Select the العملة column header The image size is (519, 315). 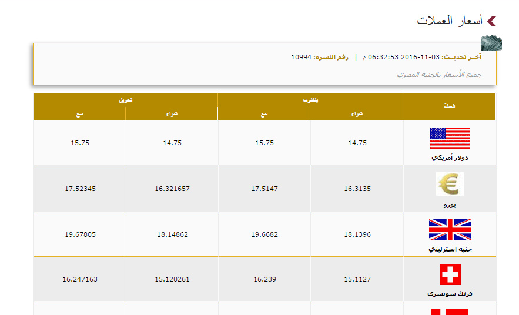click(449, 107)
